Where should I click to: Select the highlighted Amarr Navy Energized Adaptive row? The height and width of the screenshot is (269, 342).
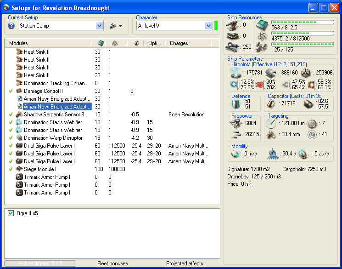pyautogui.click(x=57, y=107)
